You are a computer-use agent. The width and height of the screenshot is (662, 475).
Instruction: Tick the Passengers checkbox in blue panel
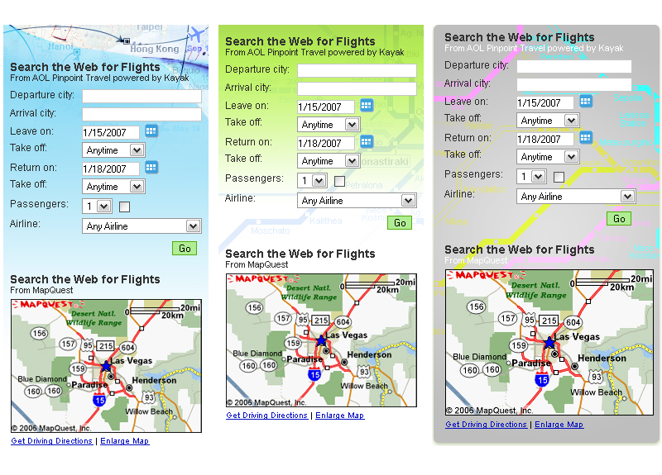click(x=125, y=207)
